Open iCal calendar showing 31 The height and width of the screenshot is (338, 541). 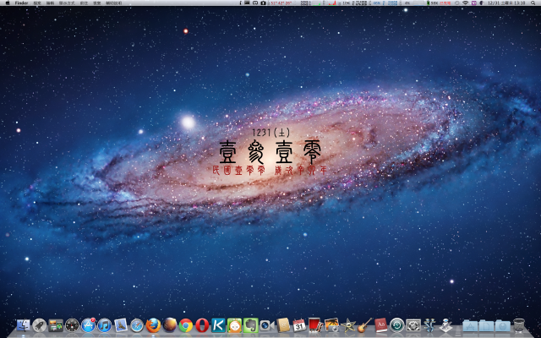click(x=299, y=325)
